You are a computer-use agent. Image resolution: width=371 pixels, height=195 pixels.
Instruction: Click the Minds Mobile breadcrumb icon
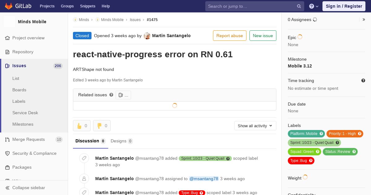97,19
